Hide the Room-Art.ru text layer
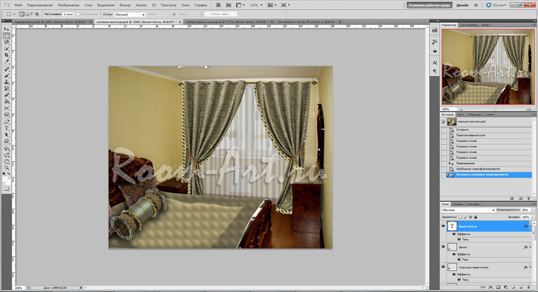The height and width of the screenshot is (292, 538). click(444, 226)
